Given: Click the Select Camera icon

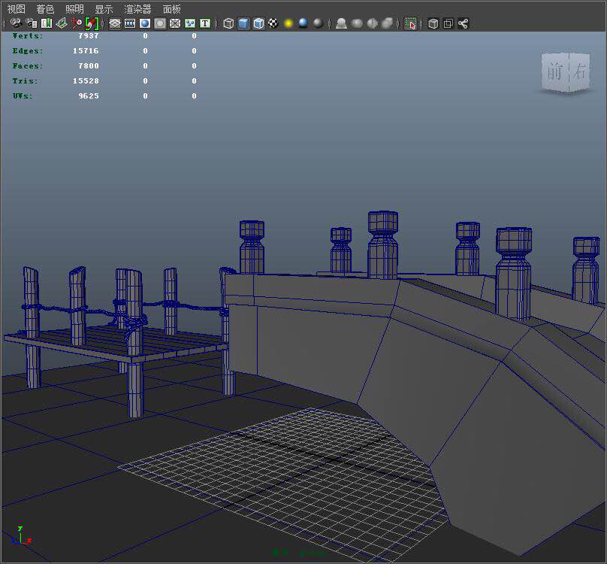Looking at the screenshot, I should click(x=17, y=23).
